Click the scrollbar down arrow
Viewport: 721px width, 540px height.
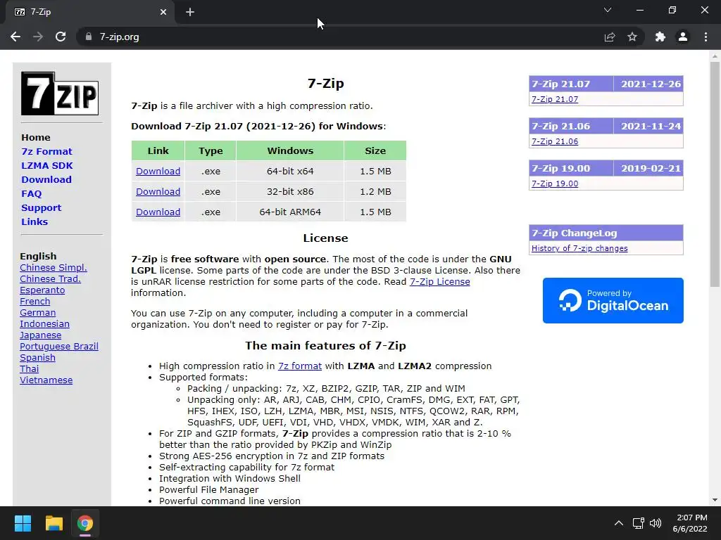[x=715, y=500]
